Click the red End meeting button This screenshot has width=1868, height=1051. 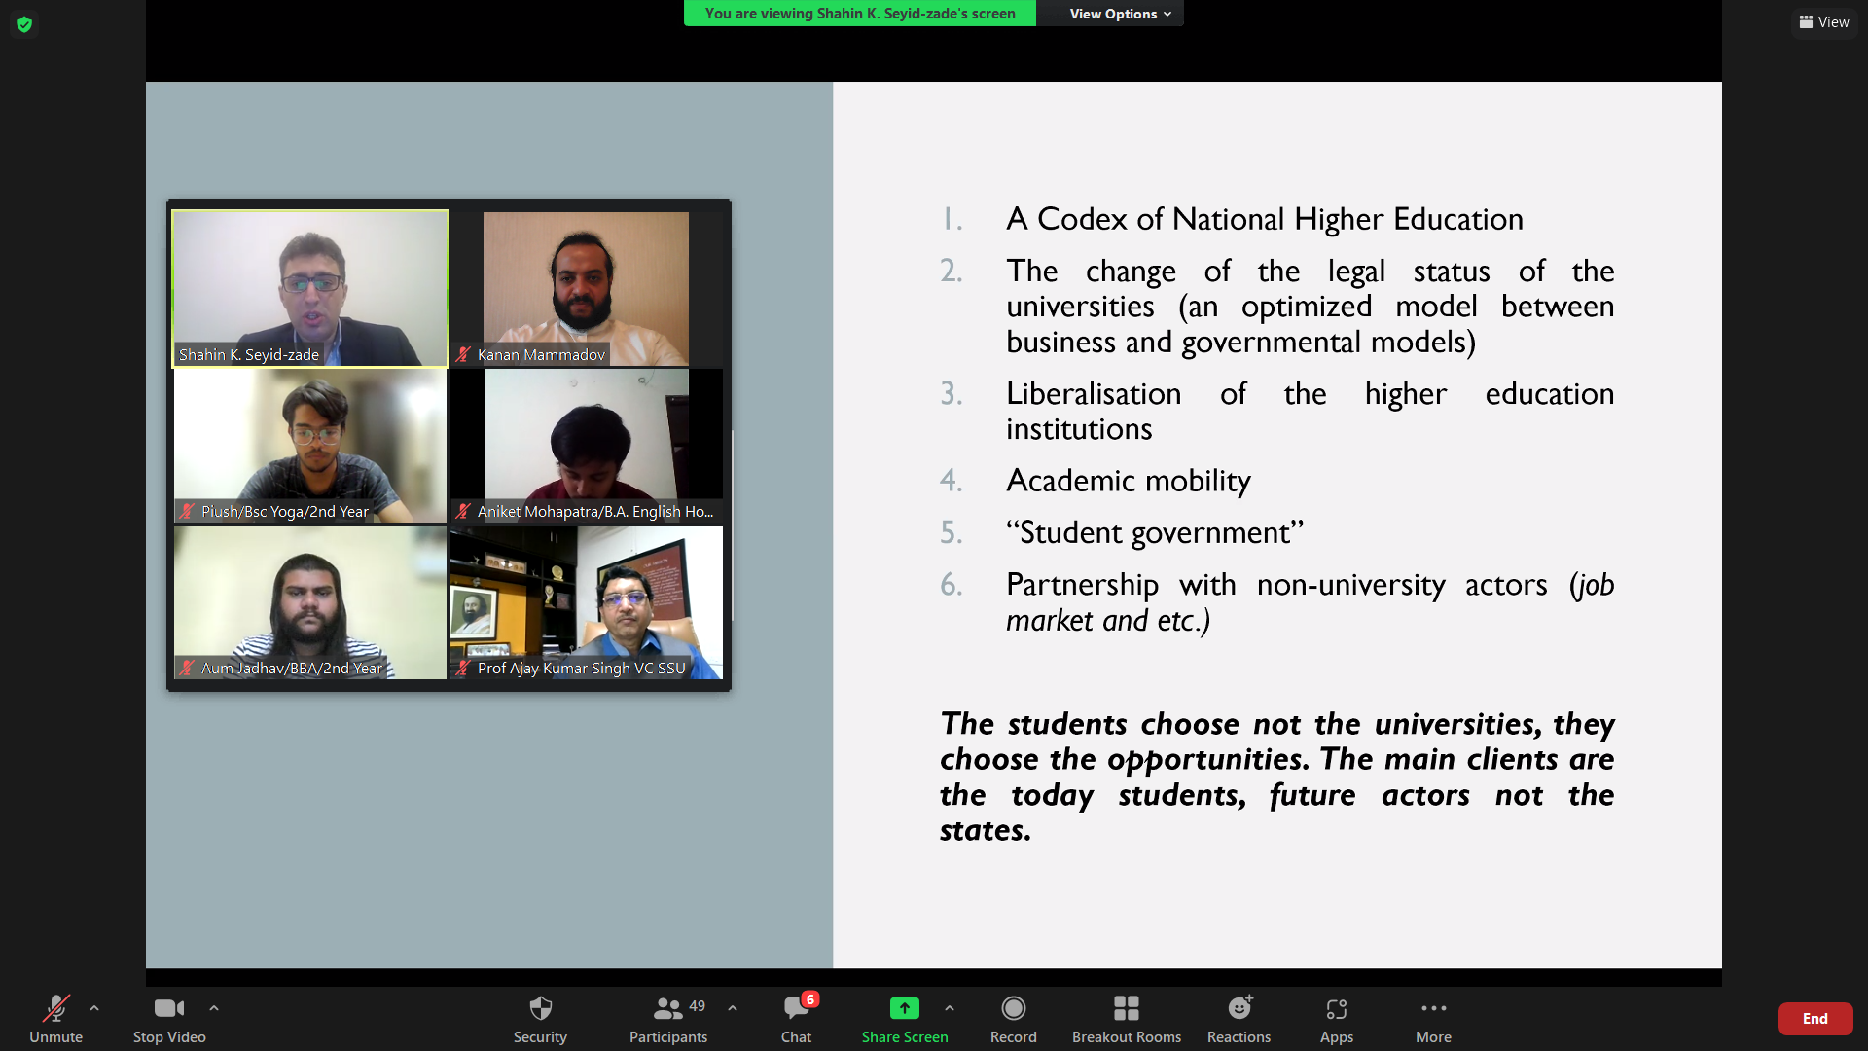pyautogui.click(x=1814, y=1019)
